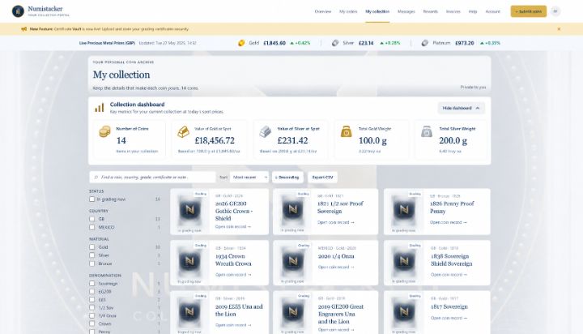583x334 pixels.
Task: Check the 1/4 Onza denomination filter
Action: point(91,315)
